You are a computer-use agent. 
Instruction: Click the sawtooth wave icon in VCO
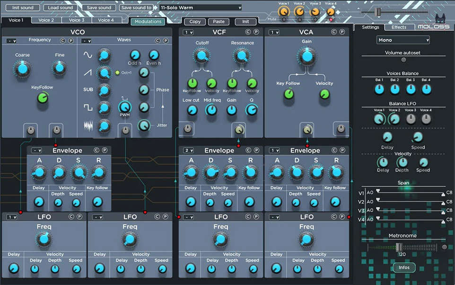coord(88,72)
